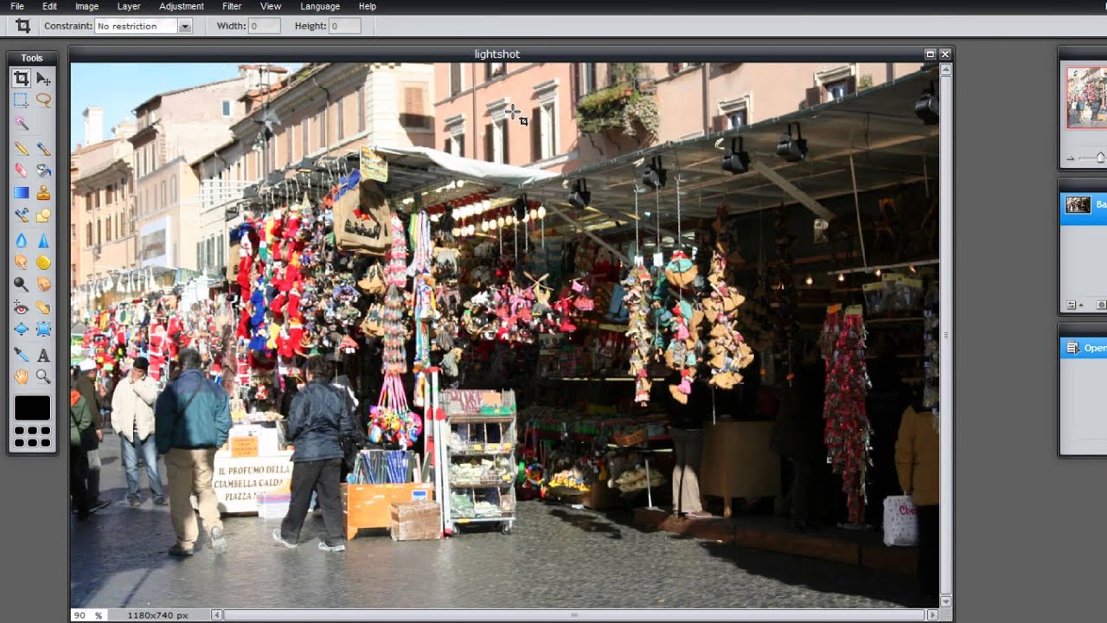Open the Image menu
This screenshot has height=623, width=1107.
(x=86, y=6)
